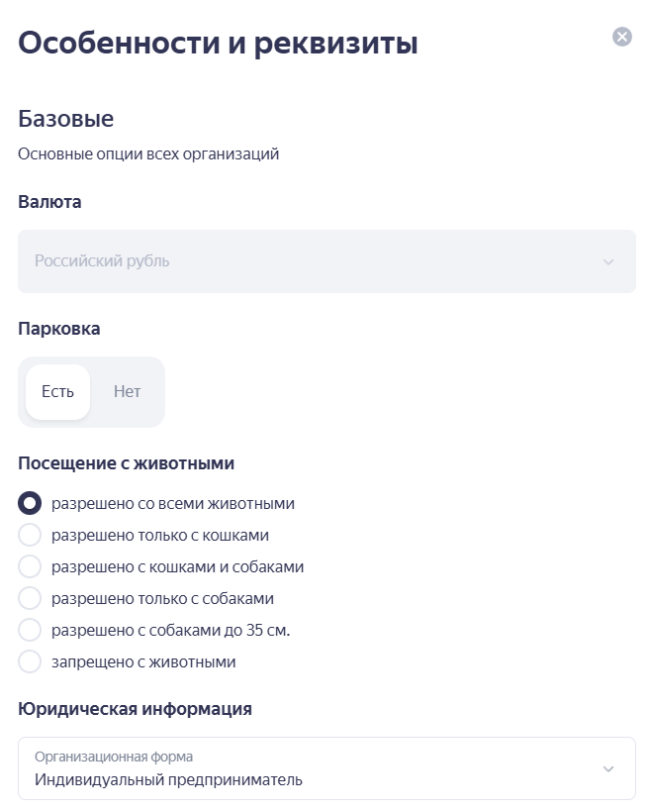This screenshot has height=810, width=651.
Task: Click the 'Особенности и реквизиты' title
Action: [x=218, y=44]
